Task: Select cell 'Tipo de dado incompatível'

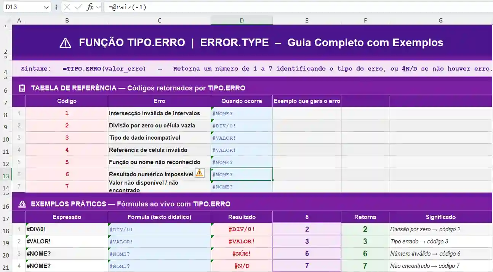Action: pos(159,138)
